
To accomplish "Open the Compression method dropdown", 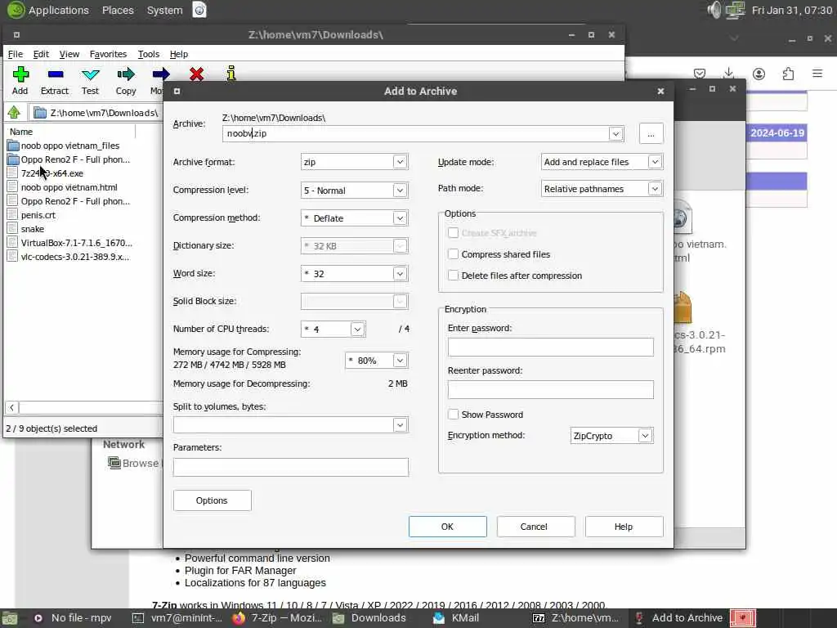I will click(x=400, y=218).
